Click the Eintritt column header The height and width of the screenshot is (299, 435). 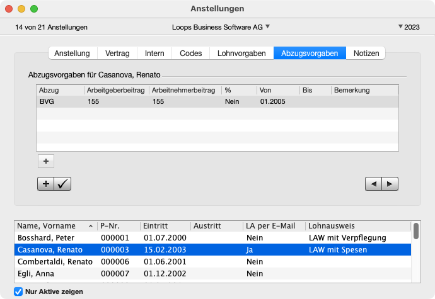click(x=165, y=226)
